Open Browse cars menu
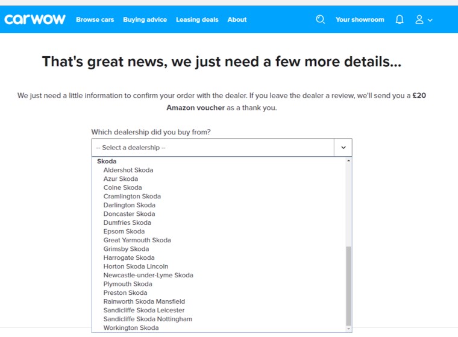 [95, 19]
